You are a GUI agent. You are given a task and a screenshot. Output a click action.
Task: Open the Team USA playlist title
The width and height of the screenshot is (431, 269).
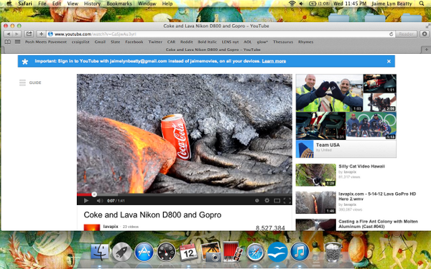coord(328,145)
